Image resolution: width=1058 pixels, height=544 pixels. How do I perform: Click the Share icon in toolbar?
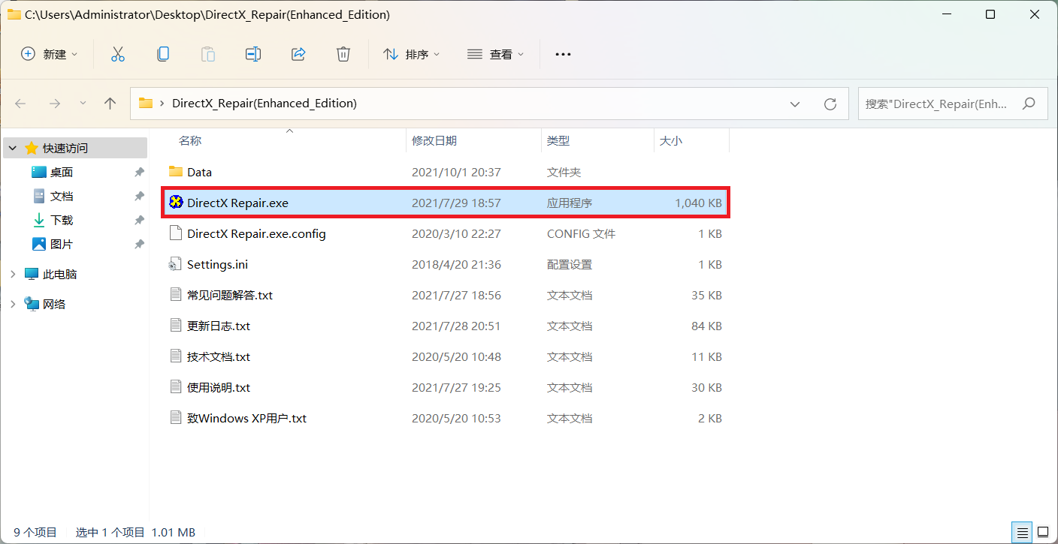pos(298,54)
